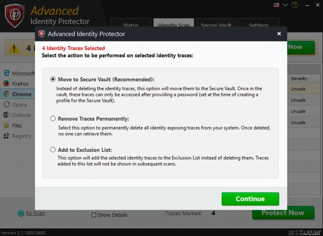Minimize the main application window
The width and height of the screenshot is (323, 236).
point(307,5)
